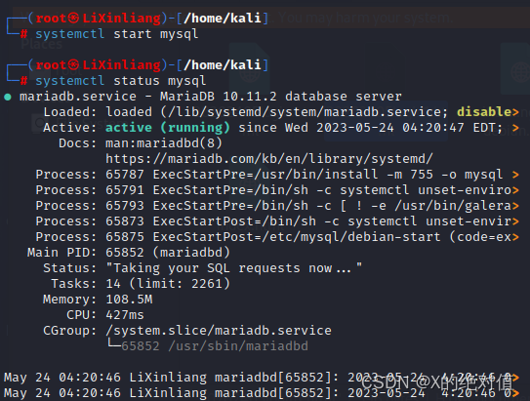530x401 pixels.
Task: Click the red '#' before 'systemctl start'
Action: coord(23,34)
